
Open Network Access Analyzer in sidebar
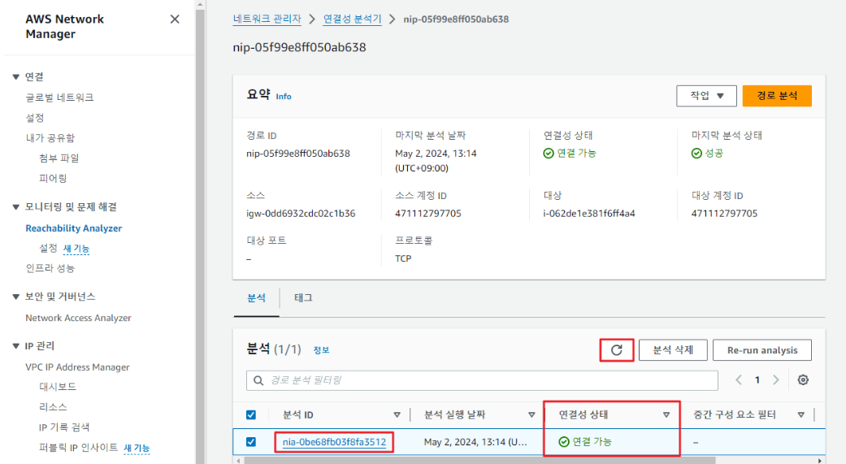pos(78,318)
